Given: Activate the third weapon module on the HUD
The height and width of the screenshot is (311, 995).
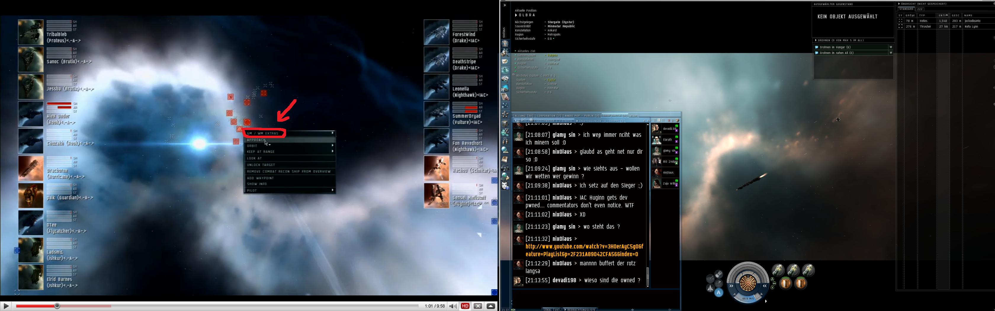Looking at the screenshot, I should (x=808, y=270).
